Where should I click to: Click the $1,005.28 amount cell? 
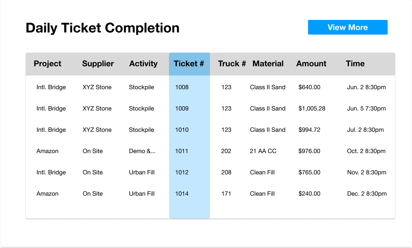[x=312, y=108]
